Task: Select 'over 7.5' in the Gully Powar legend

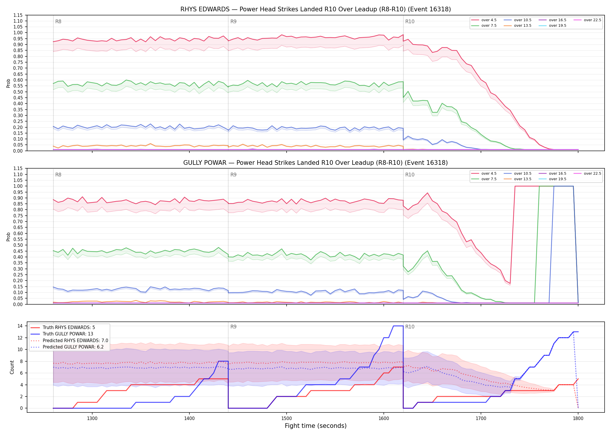Action: coord(484,179)
